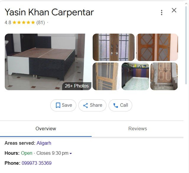Select the Overview tab

pos(46,129)
